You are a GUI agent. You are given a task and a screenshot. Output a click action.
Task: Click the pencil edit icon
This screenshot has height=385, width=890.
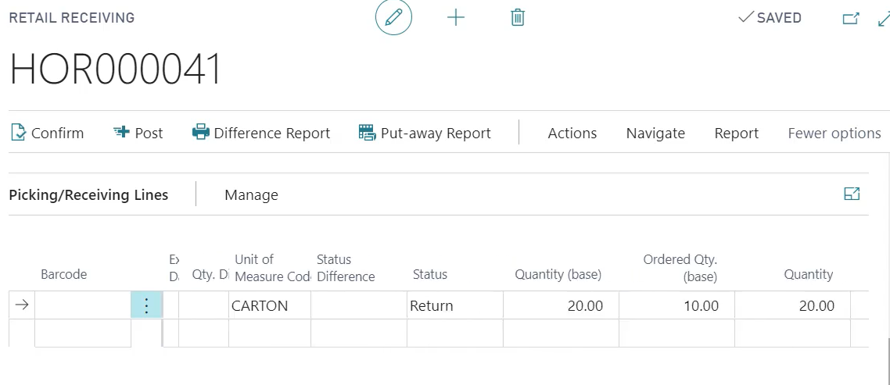pyautogui.click(x=393, y=18)
